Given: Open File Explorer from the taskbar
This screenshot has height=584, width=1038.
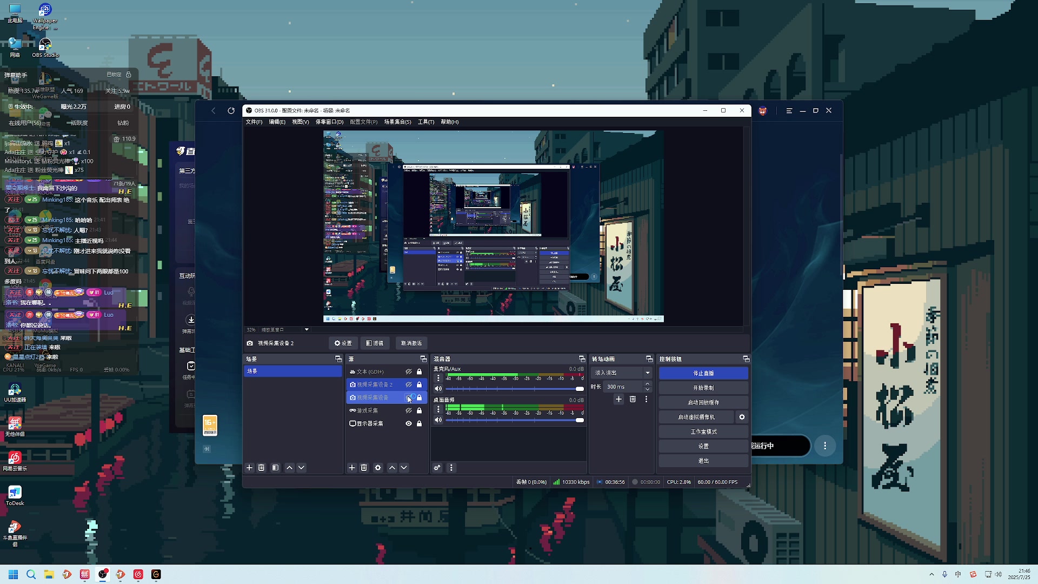Looking at the screenshot, I should [49, 574].
